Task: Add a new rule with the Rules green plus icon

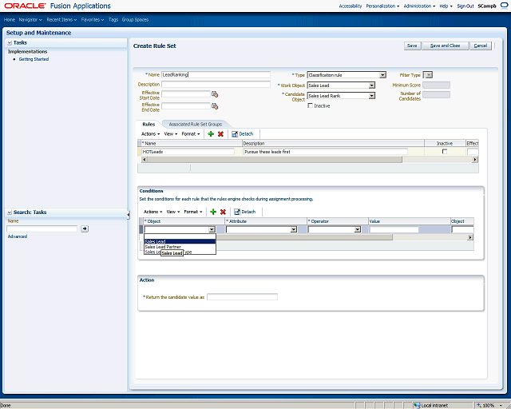Action: [x=211, y=134]
